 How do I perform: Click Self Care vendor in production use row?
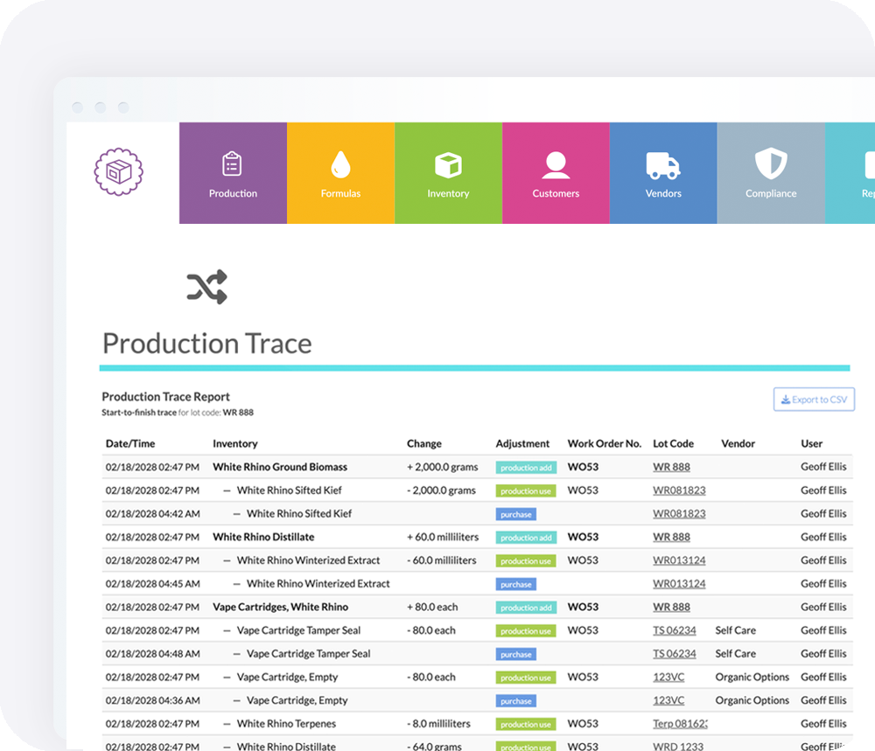click(x=736, y=630)
